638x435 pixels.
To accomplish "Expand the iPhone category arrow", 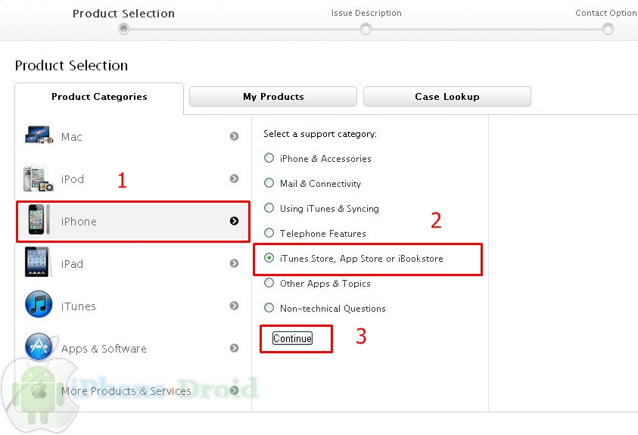I will coord(234,221).
